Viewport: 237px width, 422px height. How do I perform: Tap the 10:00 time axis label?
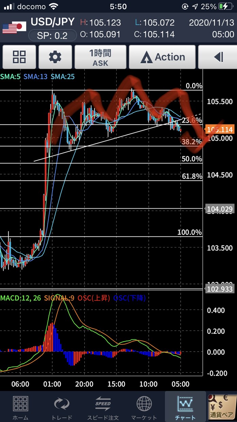tap(148, 384)
